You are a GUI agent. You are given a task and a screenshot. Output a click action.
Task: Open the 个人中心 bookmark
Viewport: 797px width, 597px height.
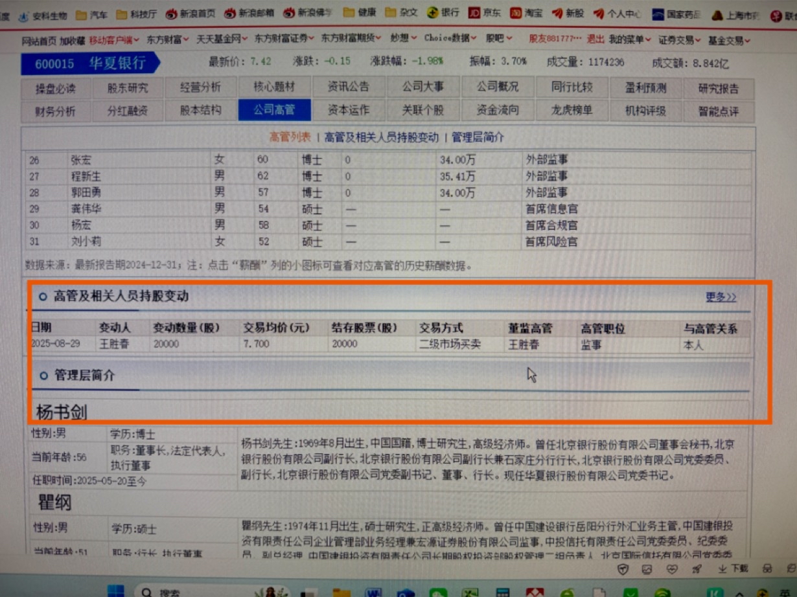click(x=617, y=14)
